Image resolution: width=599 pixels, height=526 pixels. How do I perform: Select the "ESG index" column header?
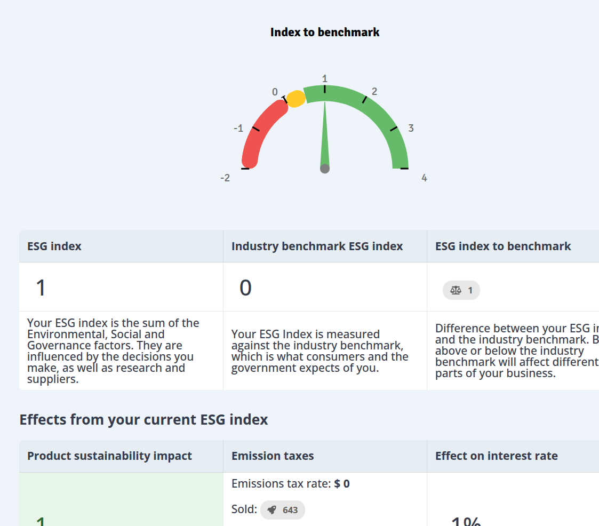coord(54,246)
